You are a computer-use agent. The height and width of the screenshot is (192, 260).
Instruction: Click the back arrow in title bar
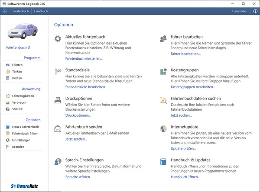click(5, 11)
